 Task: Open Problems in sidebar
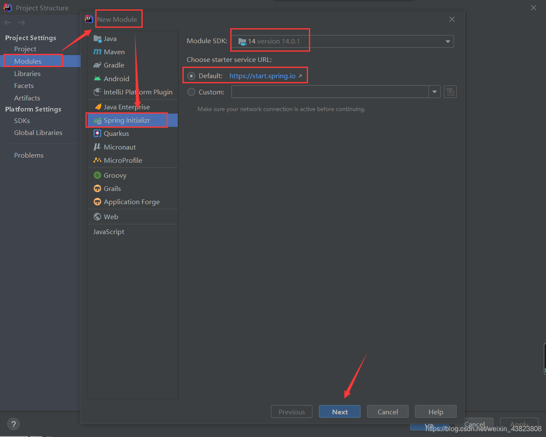[x=29, y=155]
